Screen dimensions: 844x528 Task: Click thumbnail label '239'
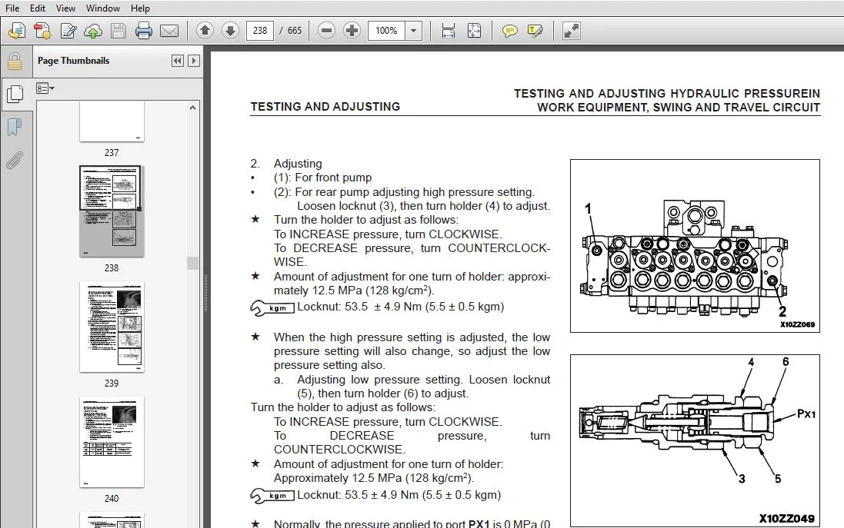click(112, 384)
